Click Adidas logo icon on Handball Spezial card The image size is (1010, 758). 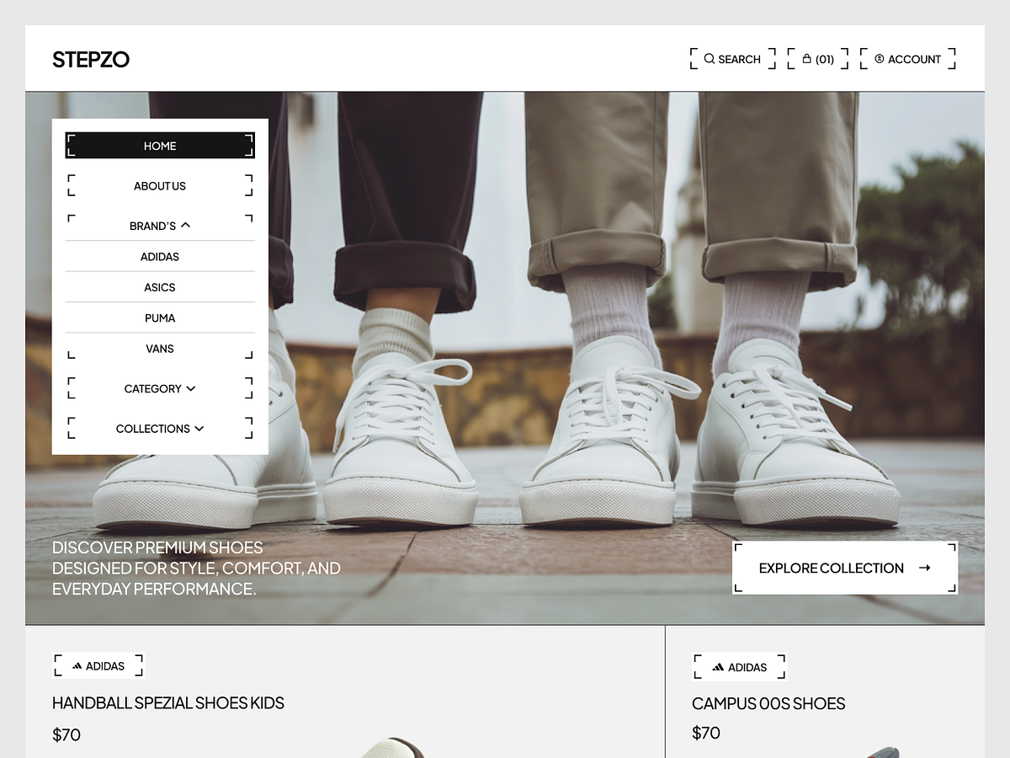coord(77,666)
